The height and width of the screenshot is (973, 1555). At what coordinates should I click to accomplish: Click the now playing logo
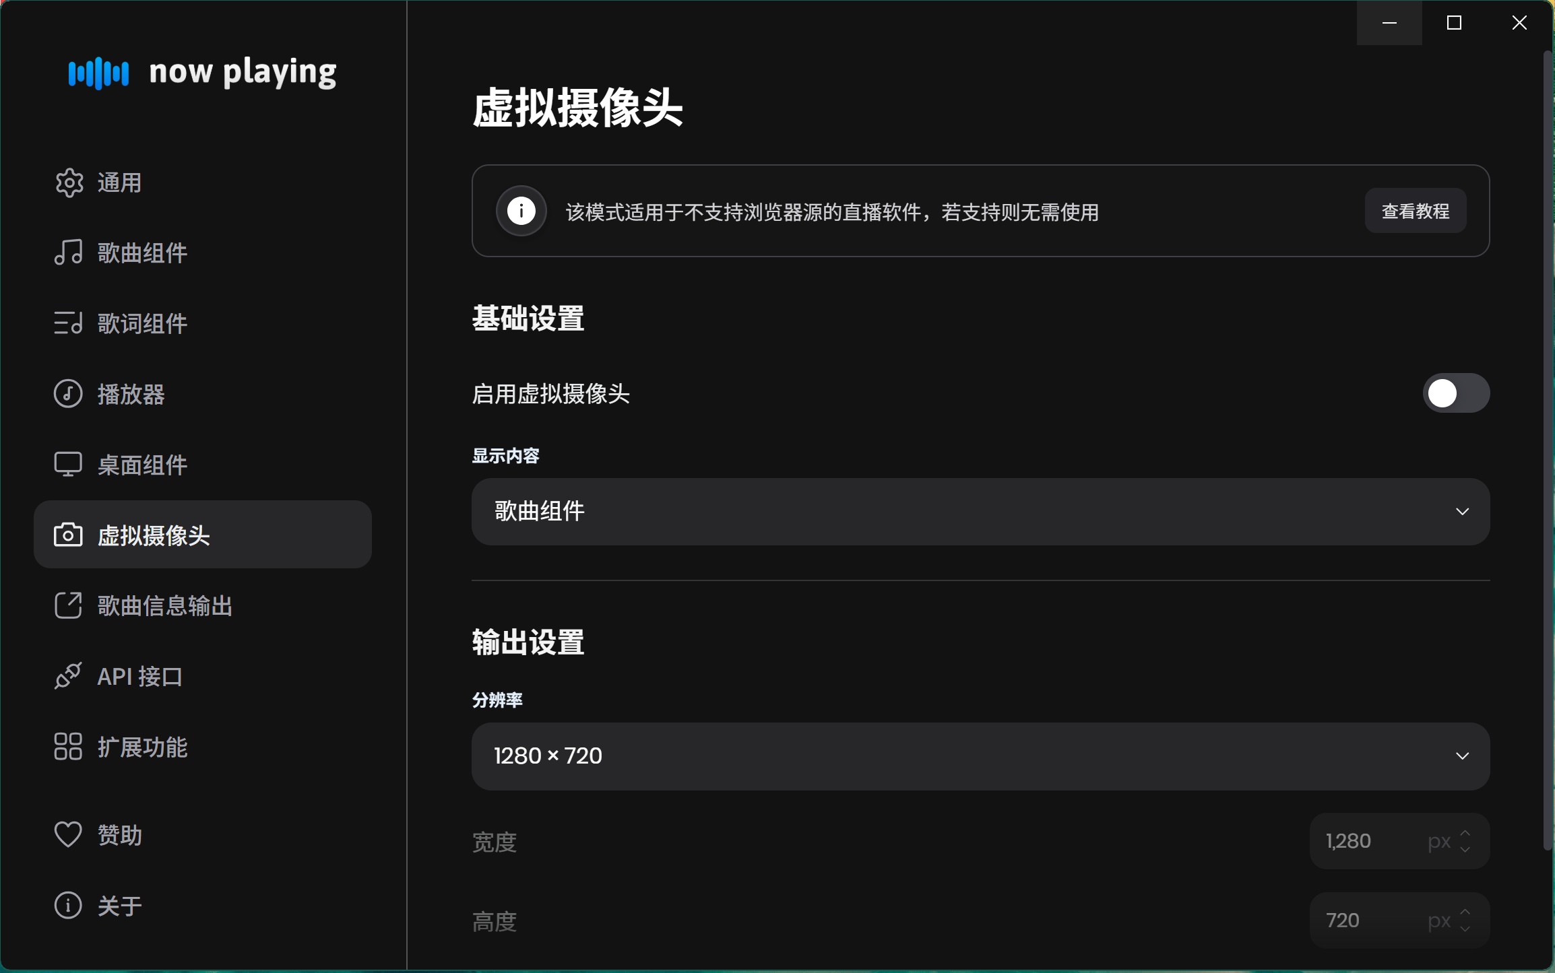202,72
